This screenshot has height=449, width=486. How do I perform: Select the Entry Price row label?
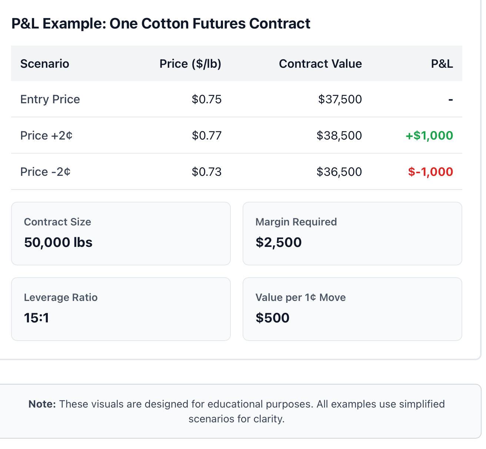click(x=50, y=99)
